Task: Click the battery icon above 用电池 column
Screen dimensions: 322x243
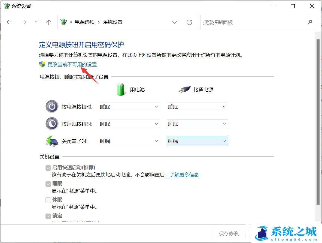Action: 121,89
